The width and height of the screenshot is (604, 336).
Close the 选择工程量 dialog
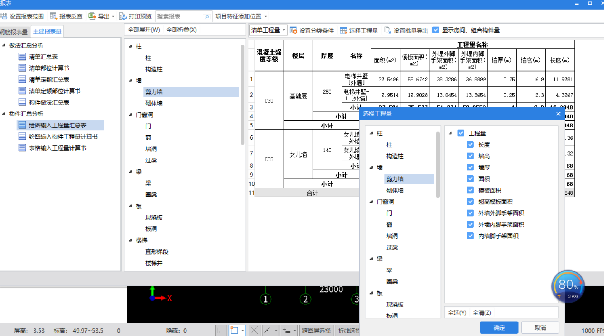(558, 114)
